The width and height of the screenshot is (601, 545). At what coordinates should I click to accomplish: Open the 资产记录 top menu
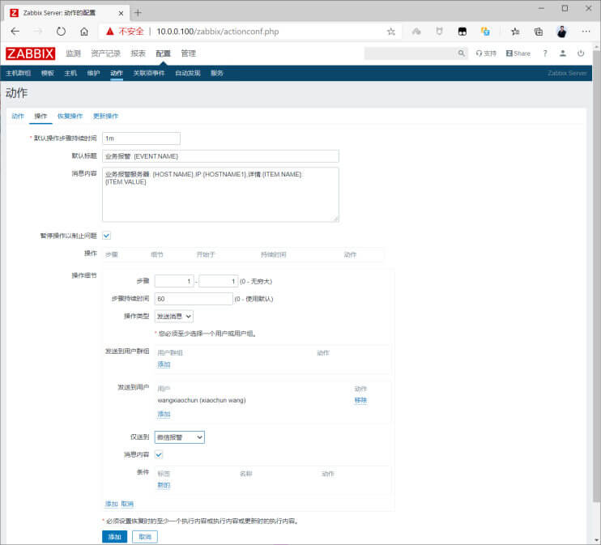[x=106, y=53]
